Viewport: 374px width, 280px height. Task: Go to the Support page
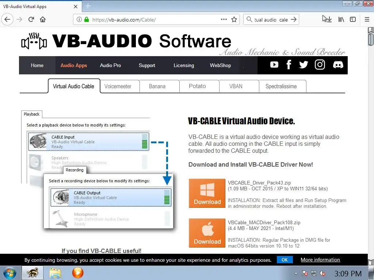pyautogui.click(x=147, y=65)
